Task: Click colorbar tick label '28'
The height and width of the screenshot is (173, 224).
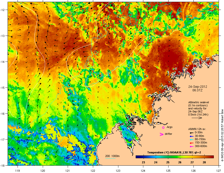Action: coord(204,162)
